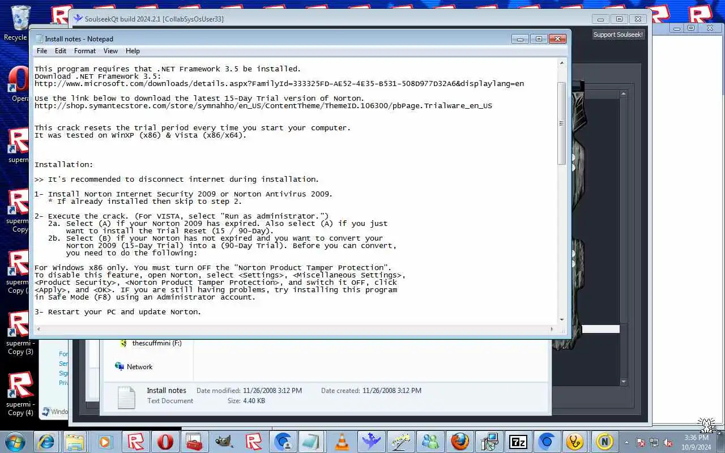Open the Notepad View menu
This screenshot has height=453, width=725.
(110, 51)
